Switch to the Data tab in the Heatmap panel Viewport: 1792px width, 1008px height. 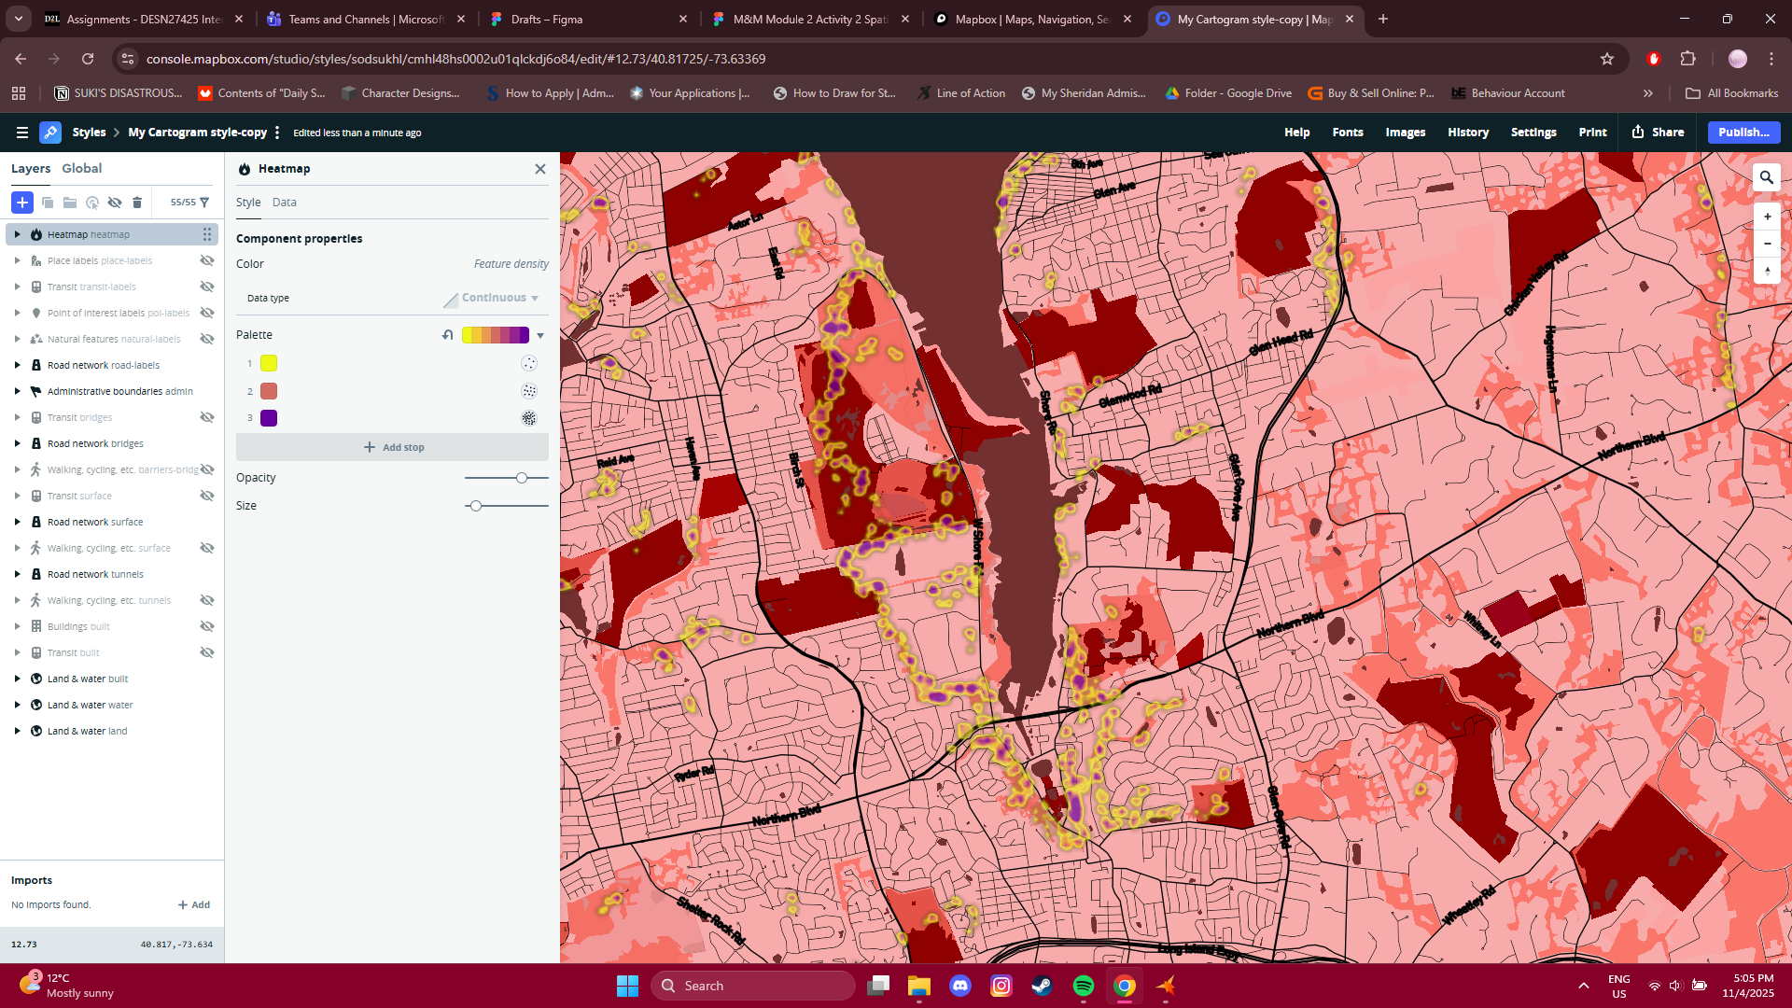[x=284, y=202]
